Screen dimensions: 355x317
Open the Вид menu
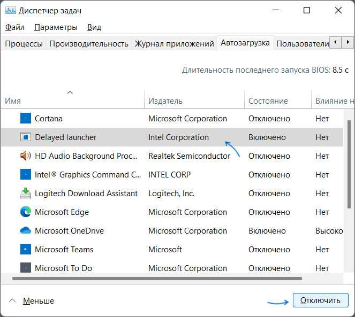point(94,27)
